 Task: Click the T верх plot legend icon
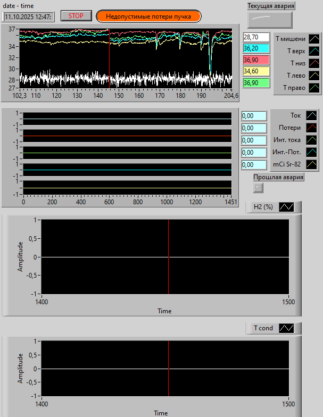pyautogui.click(x=314, y=51)
